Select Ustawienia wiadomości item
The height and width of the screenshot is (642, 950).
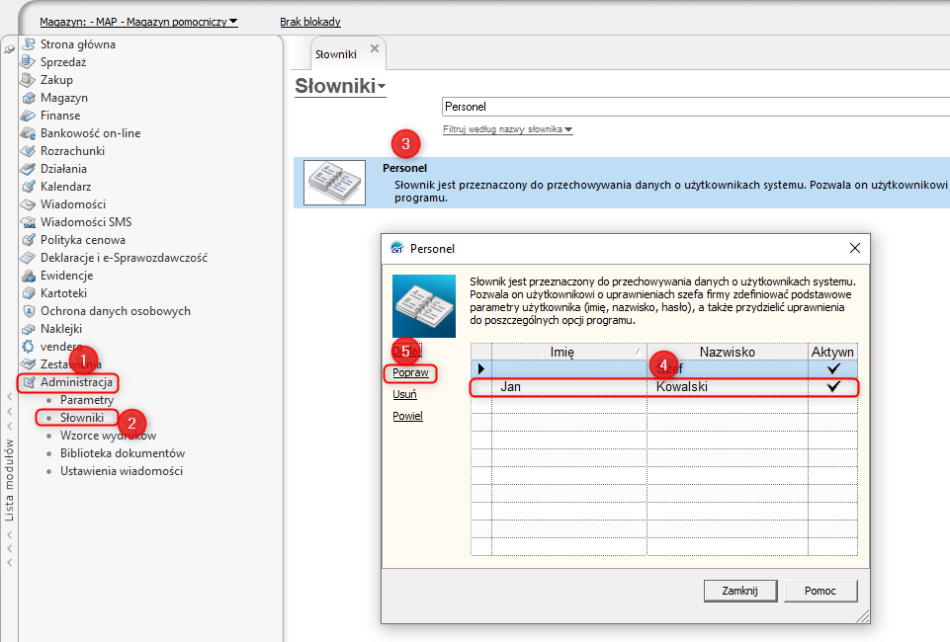[122, 471]
